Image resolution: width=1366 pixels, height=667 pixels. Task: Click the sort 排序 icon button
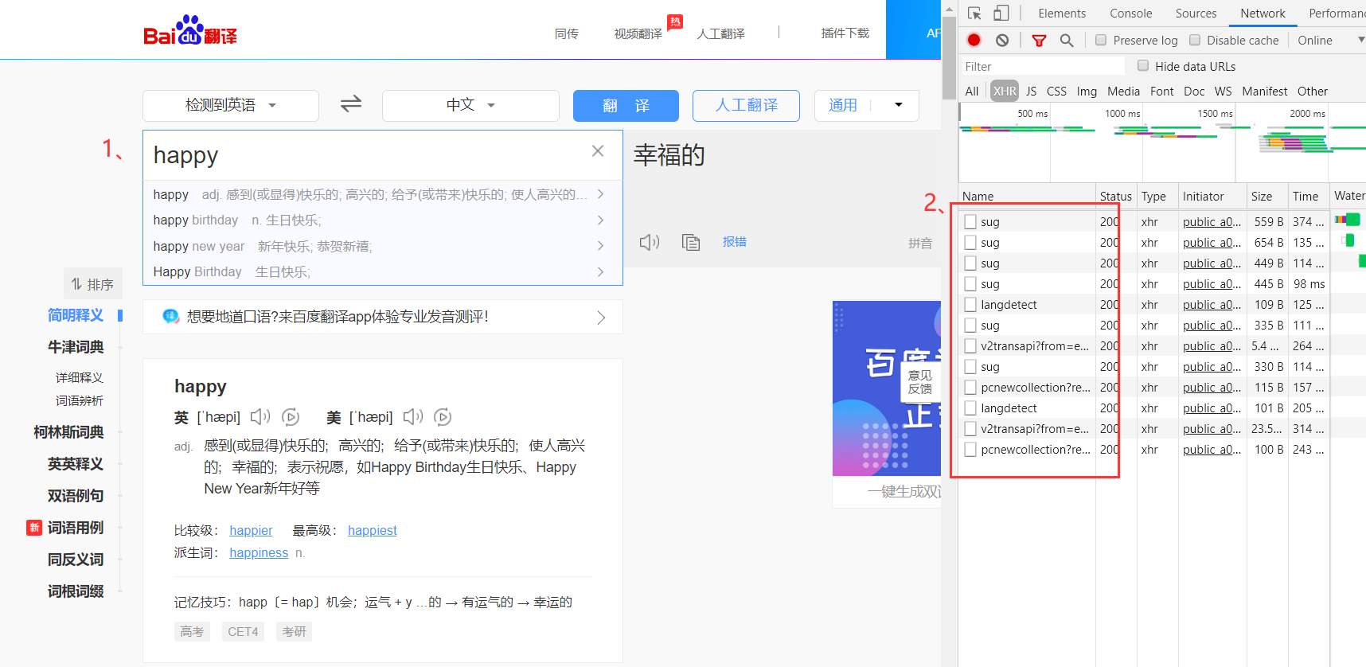pyautogui.click(x=93, y=284)
